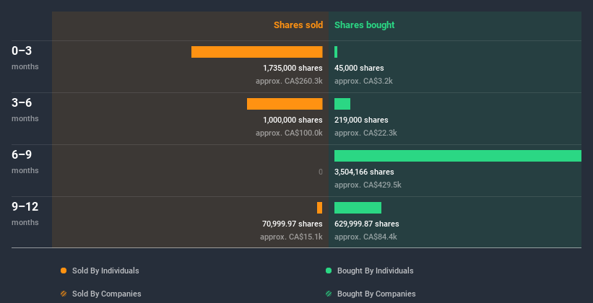The height and width of the screenshot is (303, 593).
Task: Click the orange 3–6 months shares sold bar
Action: [285, 104]
